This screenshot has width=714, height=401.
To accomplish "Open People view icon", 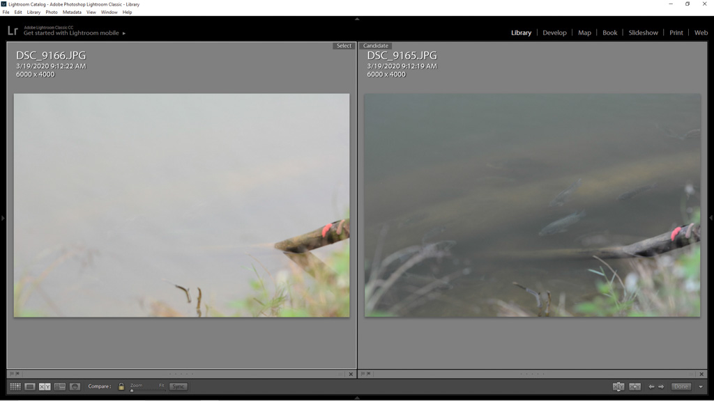I will click(x=75, y=386).
